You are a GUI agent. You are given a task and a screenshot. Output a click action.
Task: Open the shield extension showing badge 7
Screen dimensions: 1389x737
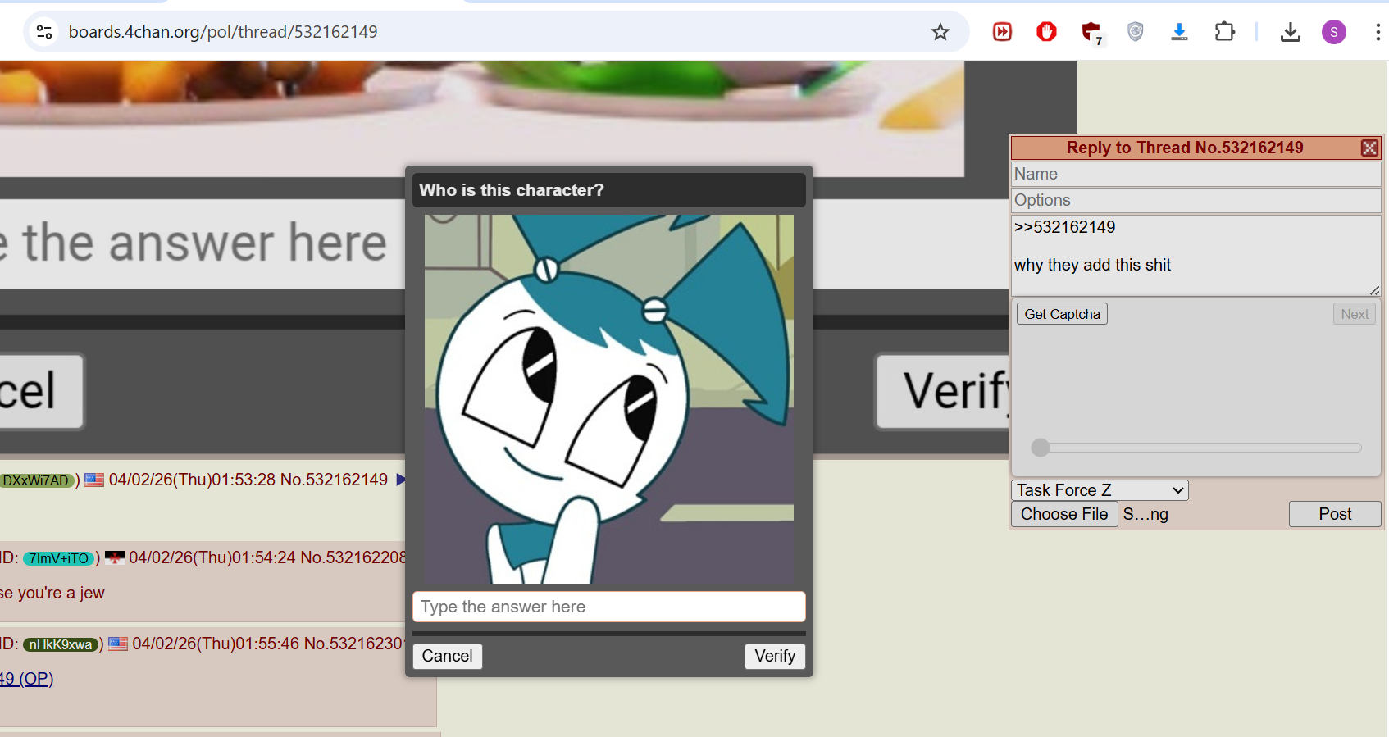pos(1091,33)
